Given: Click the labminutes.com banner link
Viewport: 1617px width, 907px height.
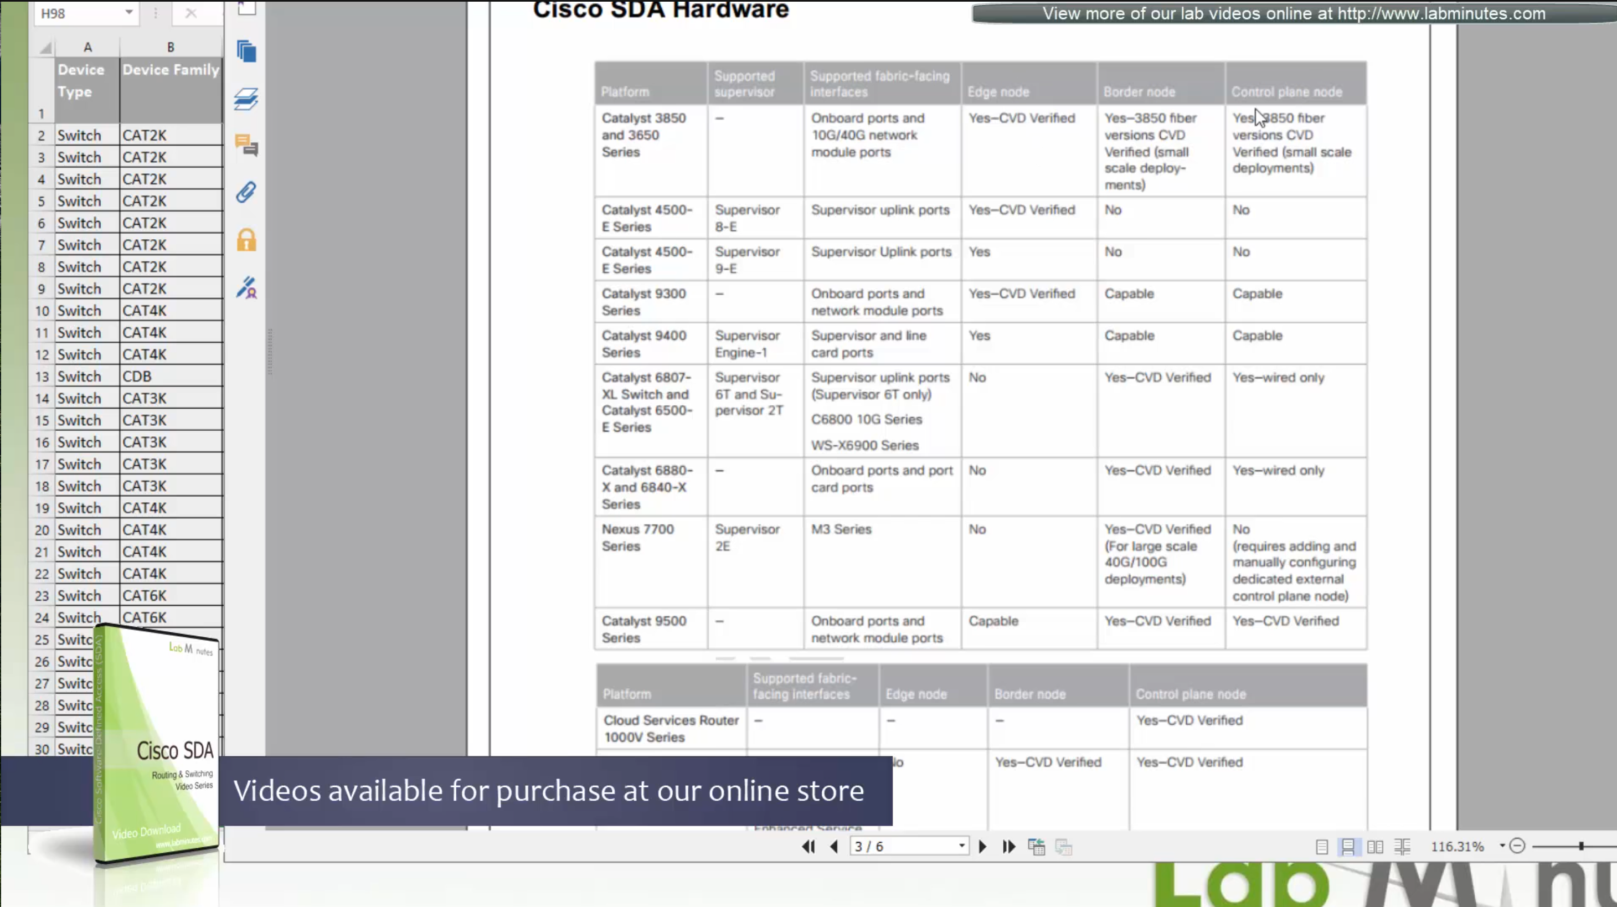Looking at the screenshot, I should (1293, 13).
